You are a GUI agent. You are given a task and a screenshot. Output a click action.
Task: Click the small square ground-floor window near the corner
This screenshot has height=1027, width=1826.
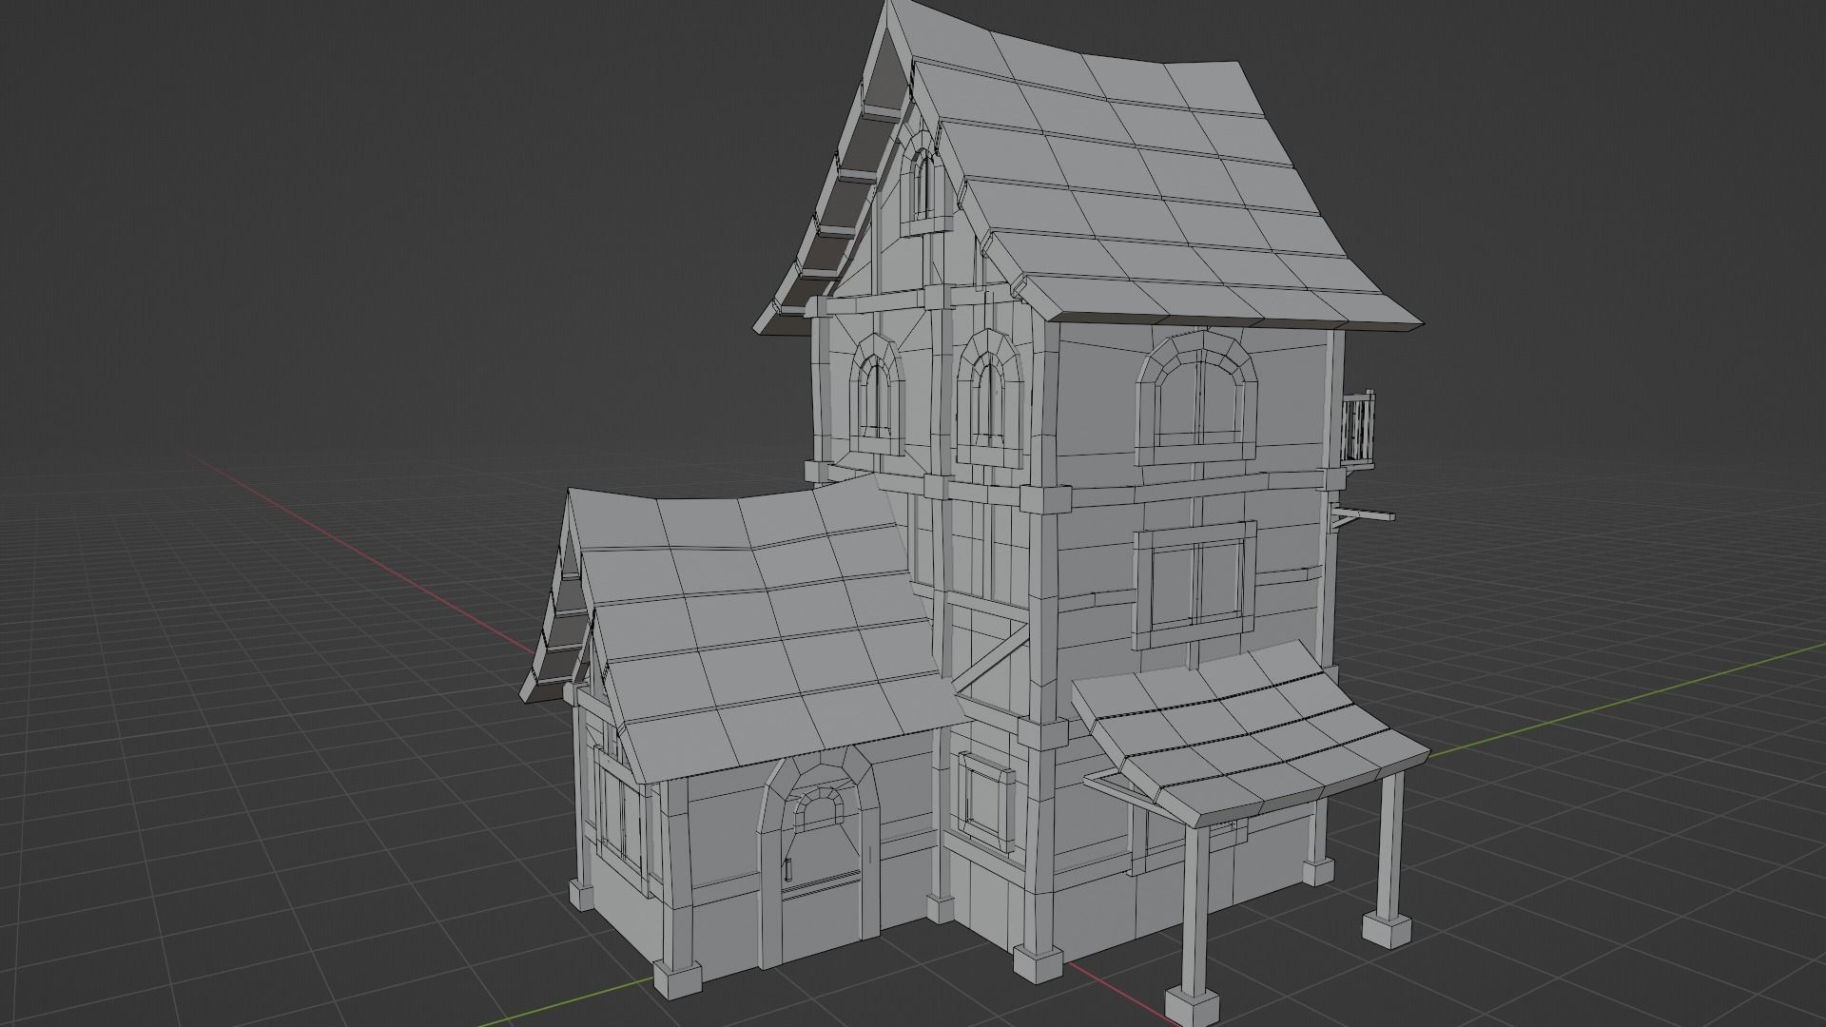pyautogui.click(x=987, y=801)
